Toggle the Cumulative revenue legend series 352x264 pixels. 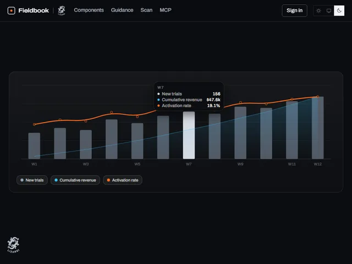[x=75, y=180]
